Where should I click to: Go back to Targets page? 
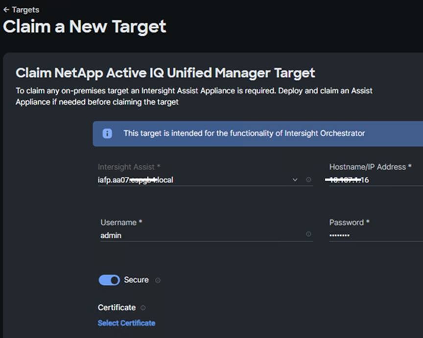(22, 10)
